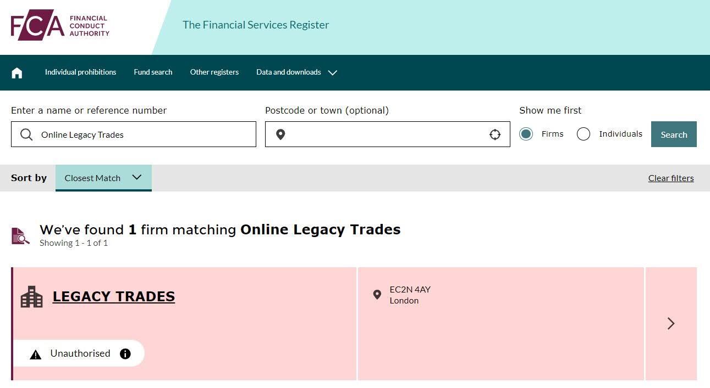Select the Firms radio button
This screenshot has width=710, height=388.
(526, 134)
